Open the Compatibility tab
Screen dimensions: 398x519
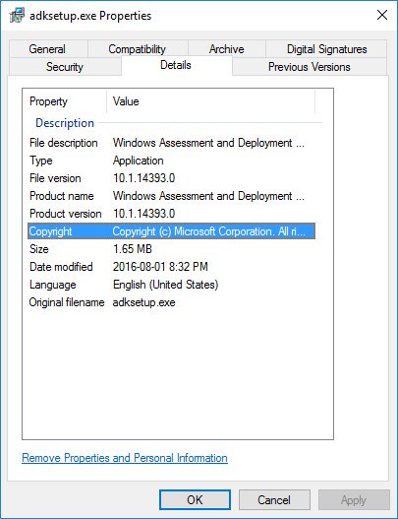pyautogui.click(x=137, y=49)
